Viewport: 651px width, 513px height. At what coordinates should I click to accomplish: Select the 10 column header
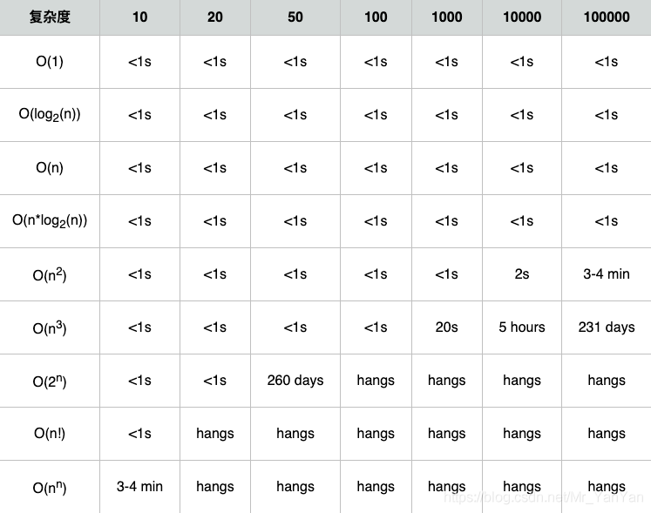point(139,17)
